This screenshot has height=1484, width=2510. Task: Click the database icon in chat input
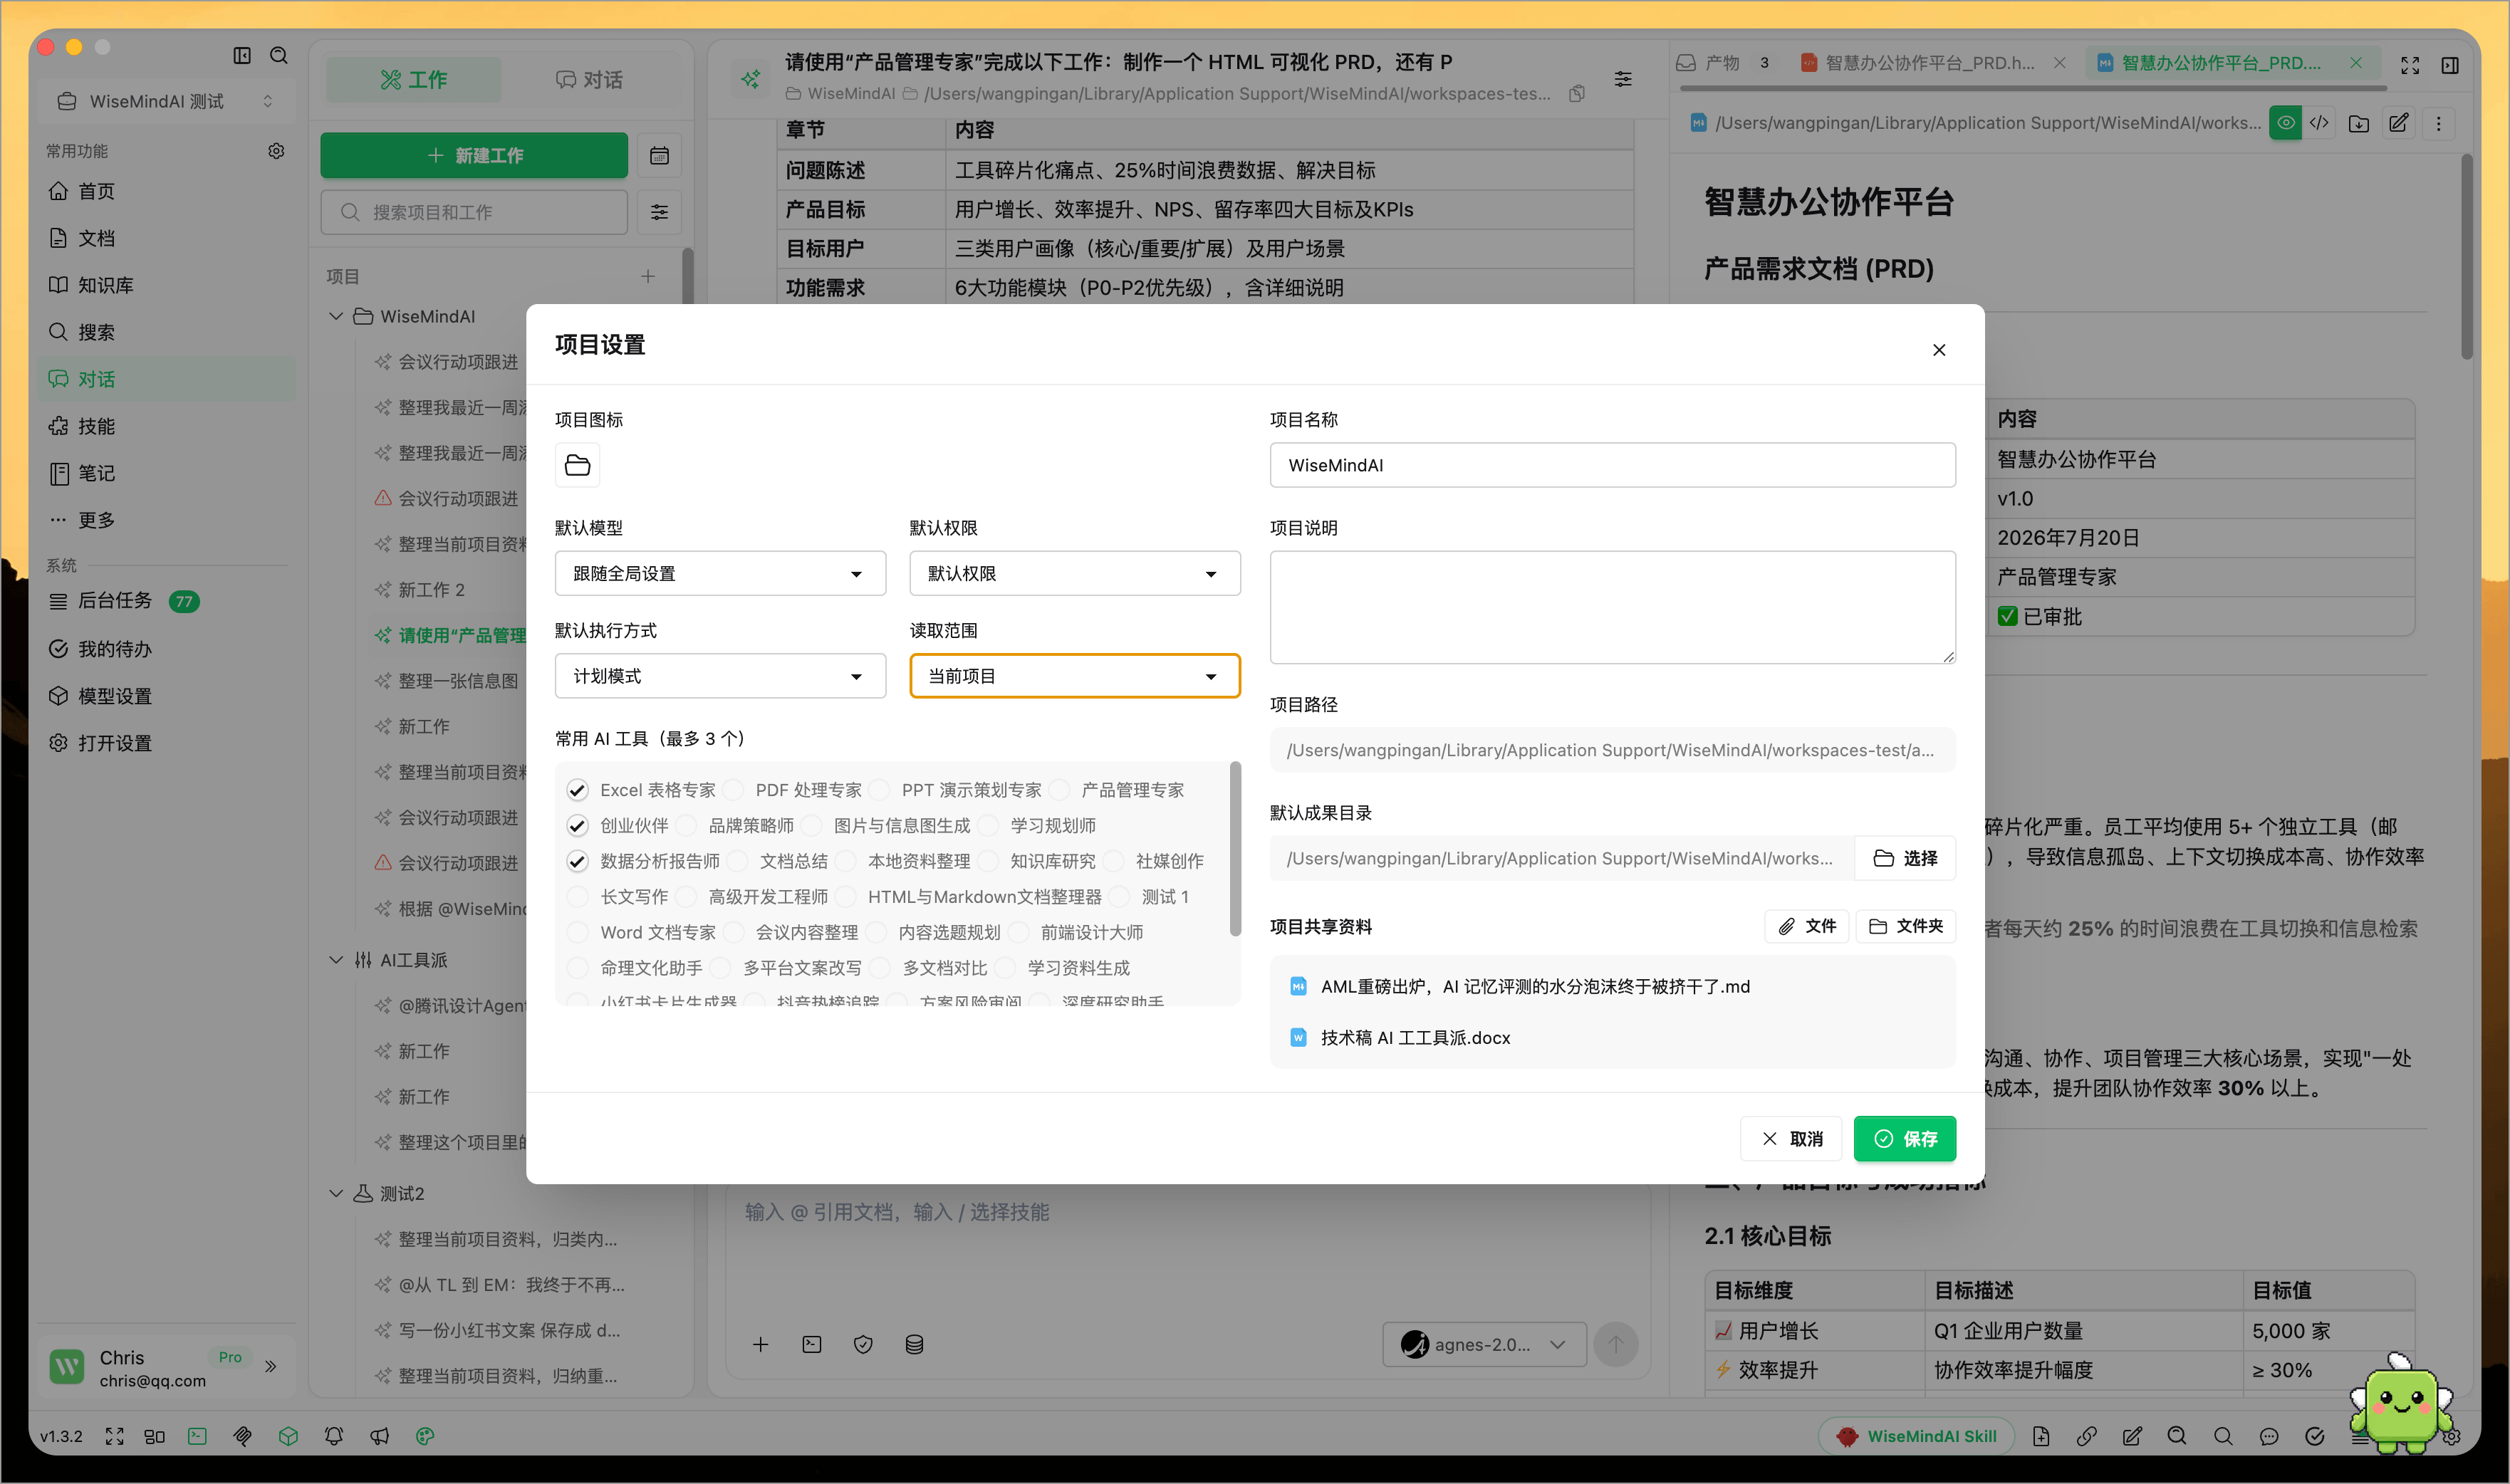tap(914, 1344)
